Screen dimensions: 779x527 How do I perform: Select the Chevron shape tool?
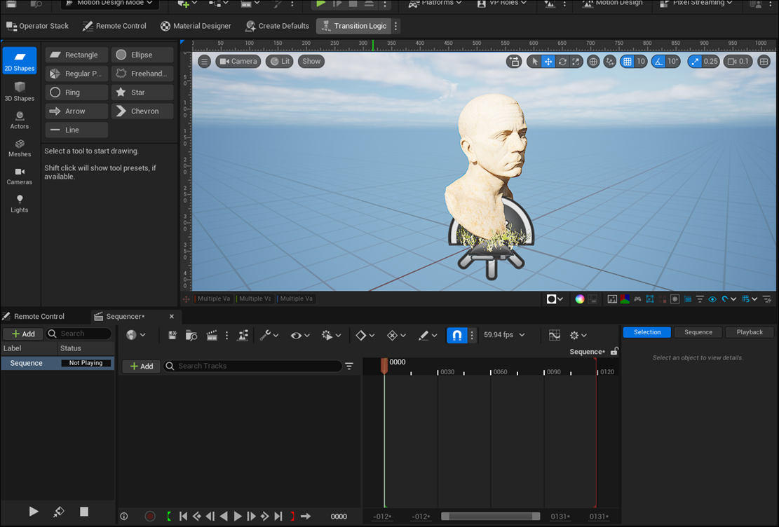point(142,111)
